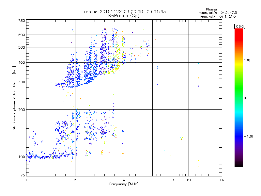The height and width of the screenshot is (196, 261).
Task: Click the black bottom of the colorbar
Action: [x=239, y=165]
